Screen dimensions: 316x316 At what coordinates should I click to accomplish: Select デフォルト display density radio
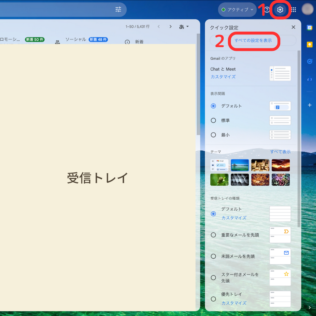click(x=213, y=106)
